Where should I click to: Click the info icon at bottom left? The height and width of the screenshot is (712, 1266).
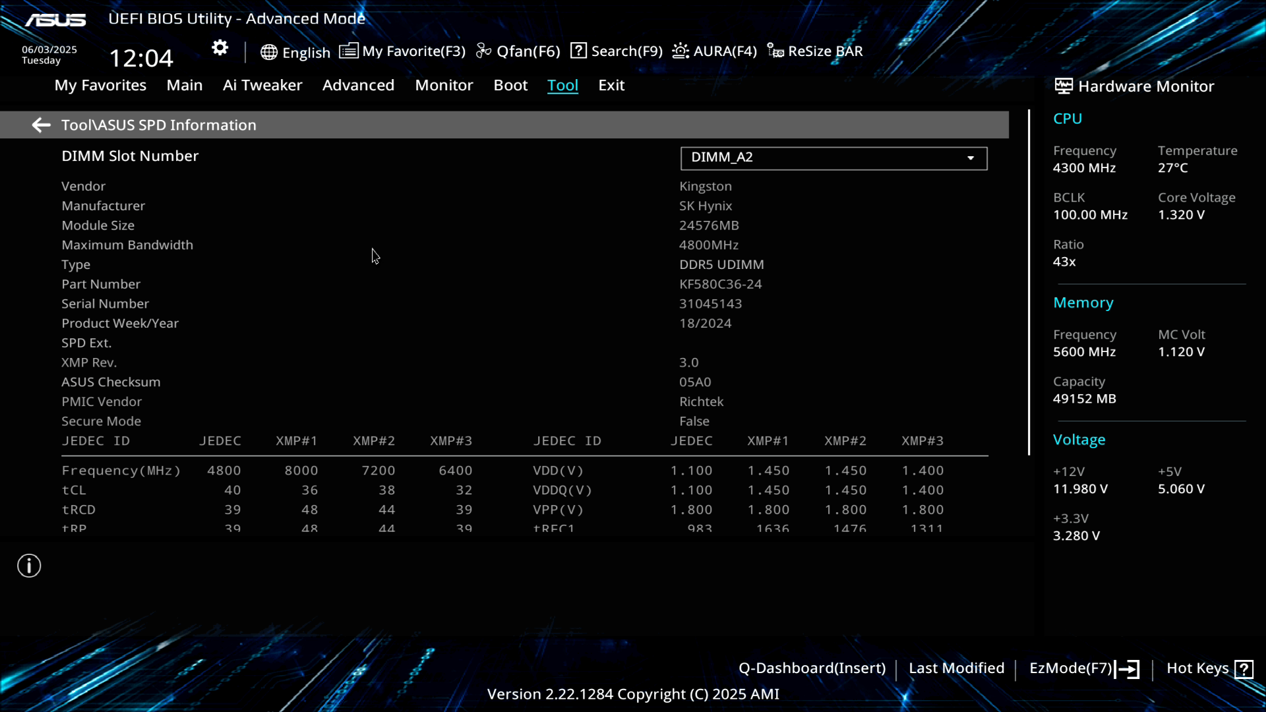29,566
